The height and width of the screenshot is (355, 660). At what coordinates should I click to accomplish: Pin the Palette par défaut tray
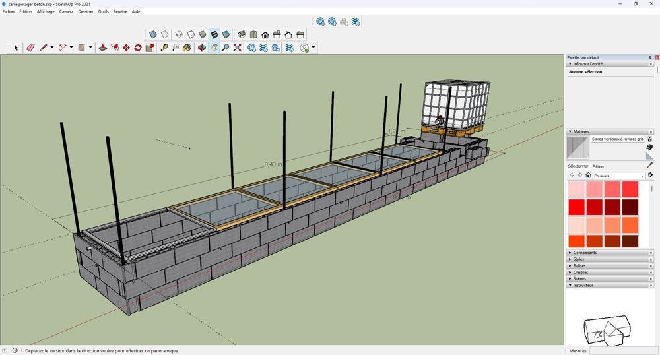pyautogui.click(x=650, y=57)
